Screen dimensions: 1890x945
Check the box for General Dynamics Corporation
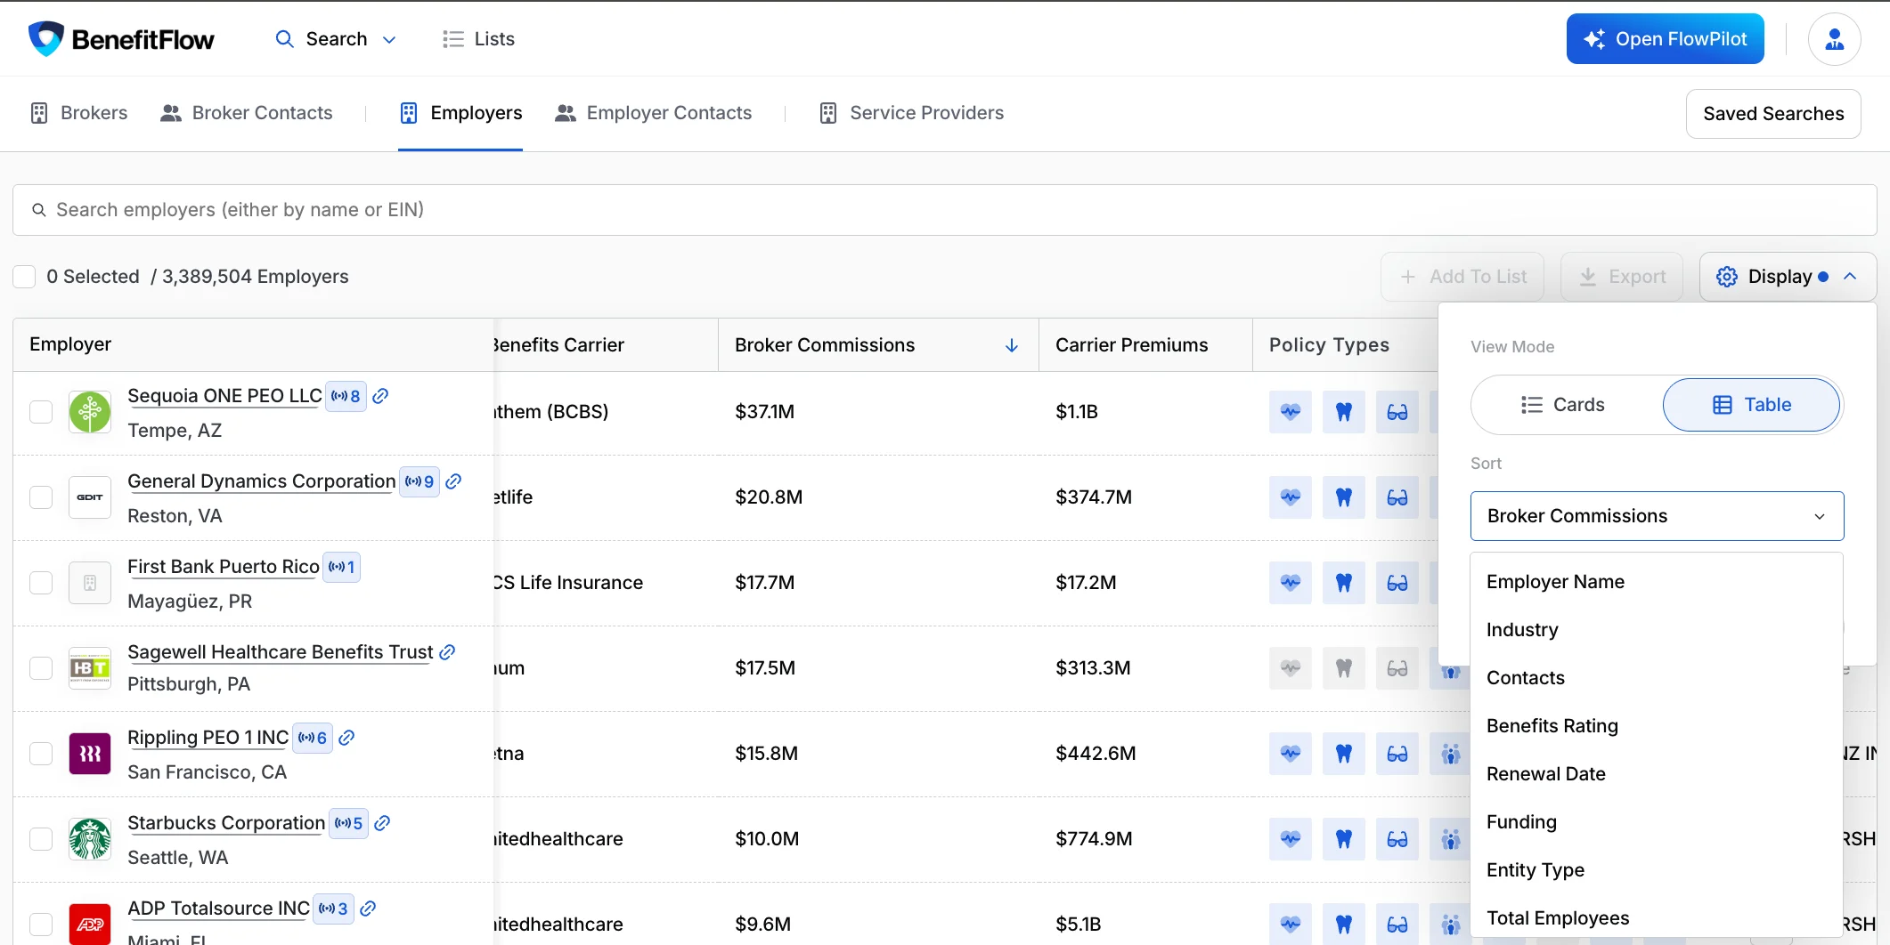41,497
